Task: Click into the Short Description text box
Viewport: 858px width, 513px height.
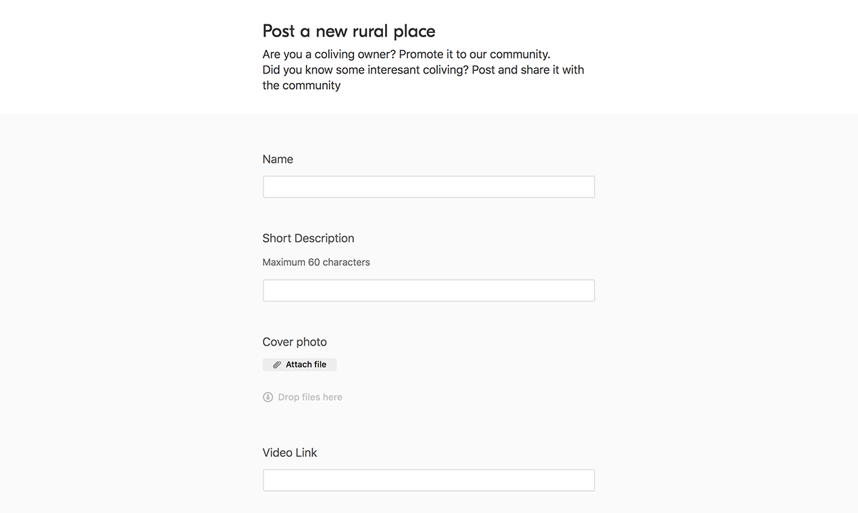Action: [428, 291]
